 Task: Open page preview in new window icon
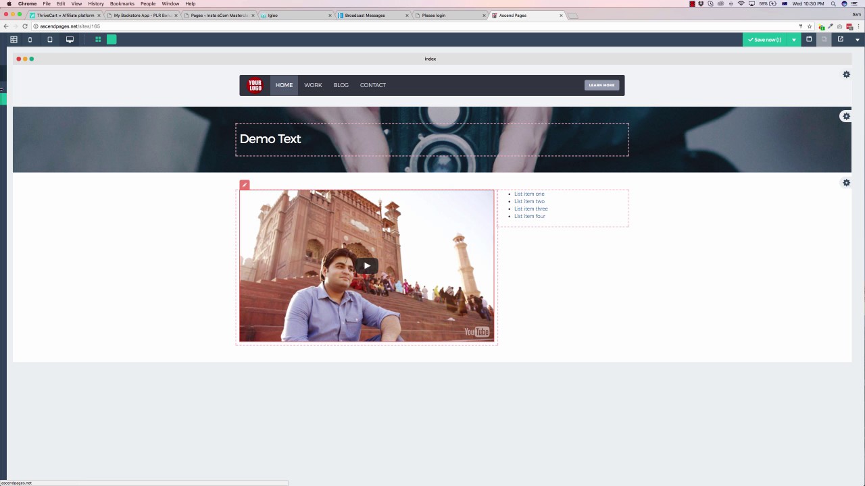[x=841, y=39]
